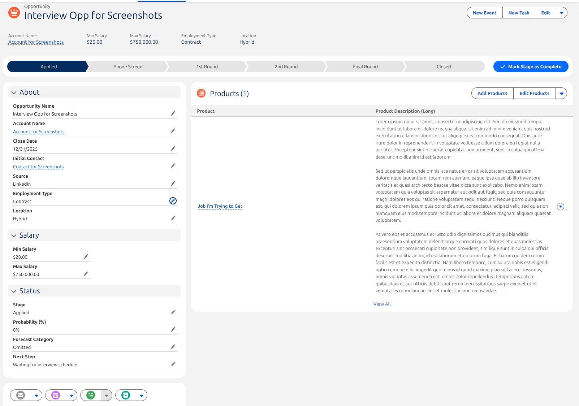
Task: Open the dropdown arrow beside Edit Products
Action: 561,94
